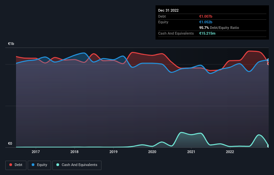
Task: Toggle the Cash And Equivalents legend button
Action: [77, 165]
